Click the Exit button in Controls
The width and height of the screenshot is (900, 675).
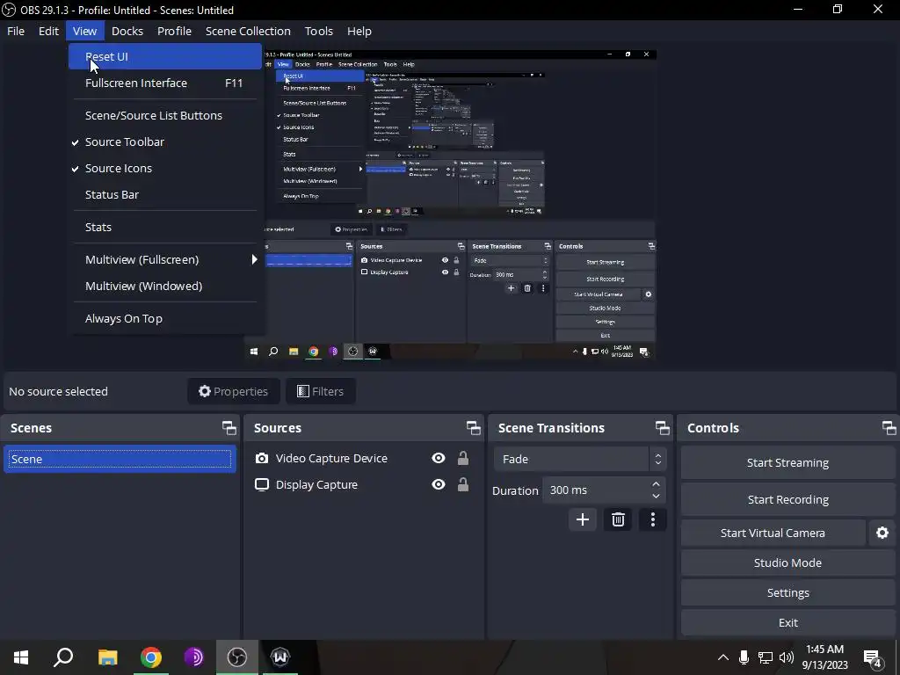click(787, 623)
